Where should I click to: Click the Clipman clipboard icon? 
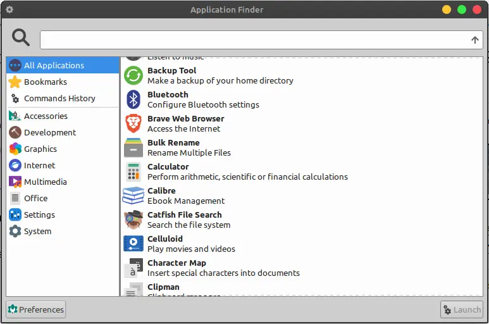[x=133, y=289]
